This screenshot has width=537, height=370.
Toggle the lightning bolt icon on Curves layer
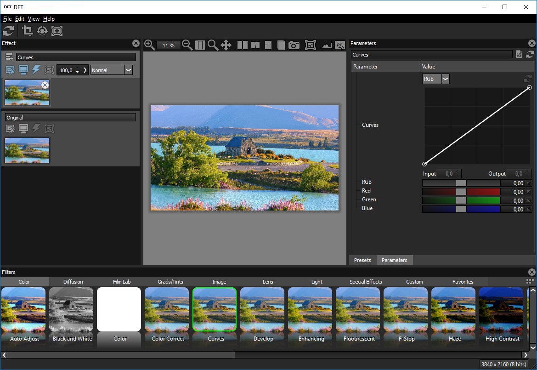click(36, 70)
